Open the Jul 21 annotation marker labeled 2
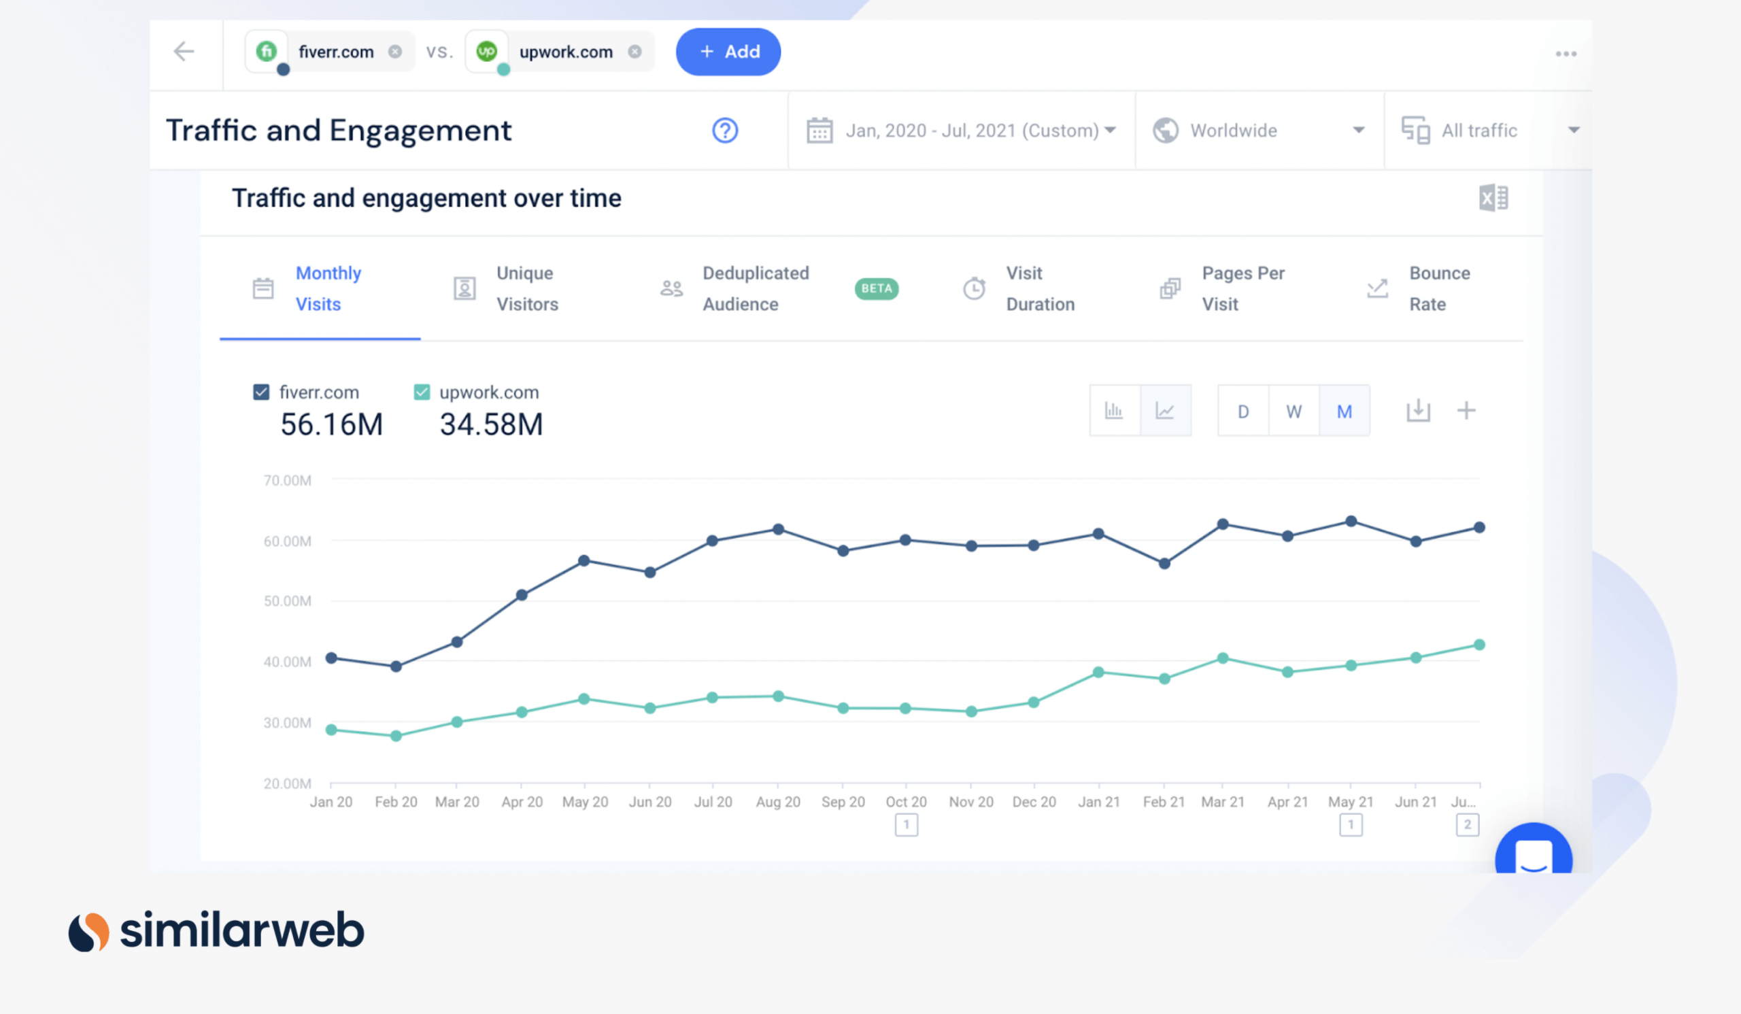Viewport: 1741px width, 1014px height. [1468, 825]
